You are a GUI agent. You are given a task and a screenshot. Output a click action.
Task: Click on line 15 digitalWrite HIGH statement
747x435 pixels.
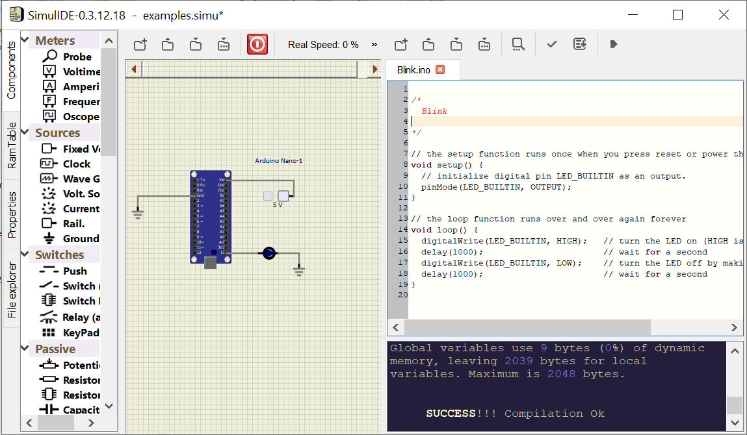(504, 242)
